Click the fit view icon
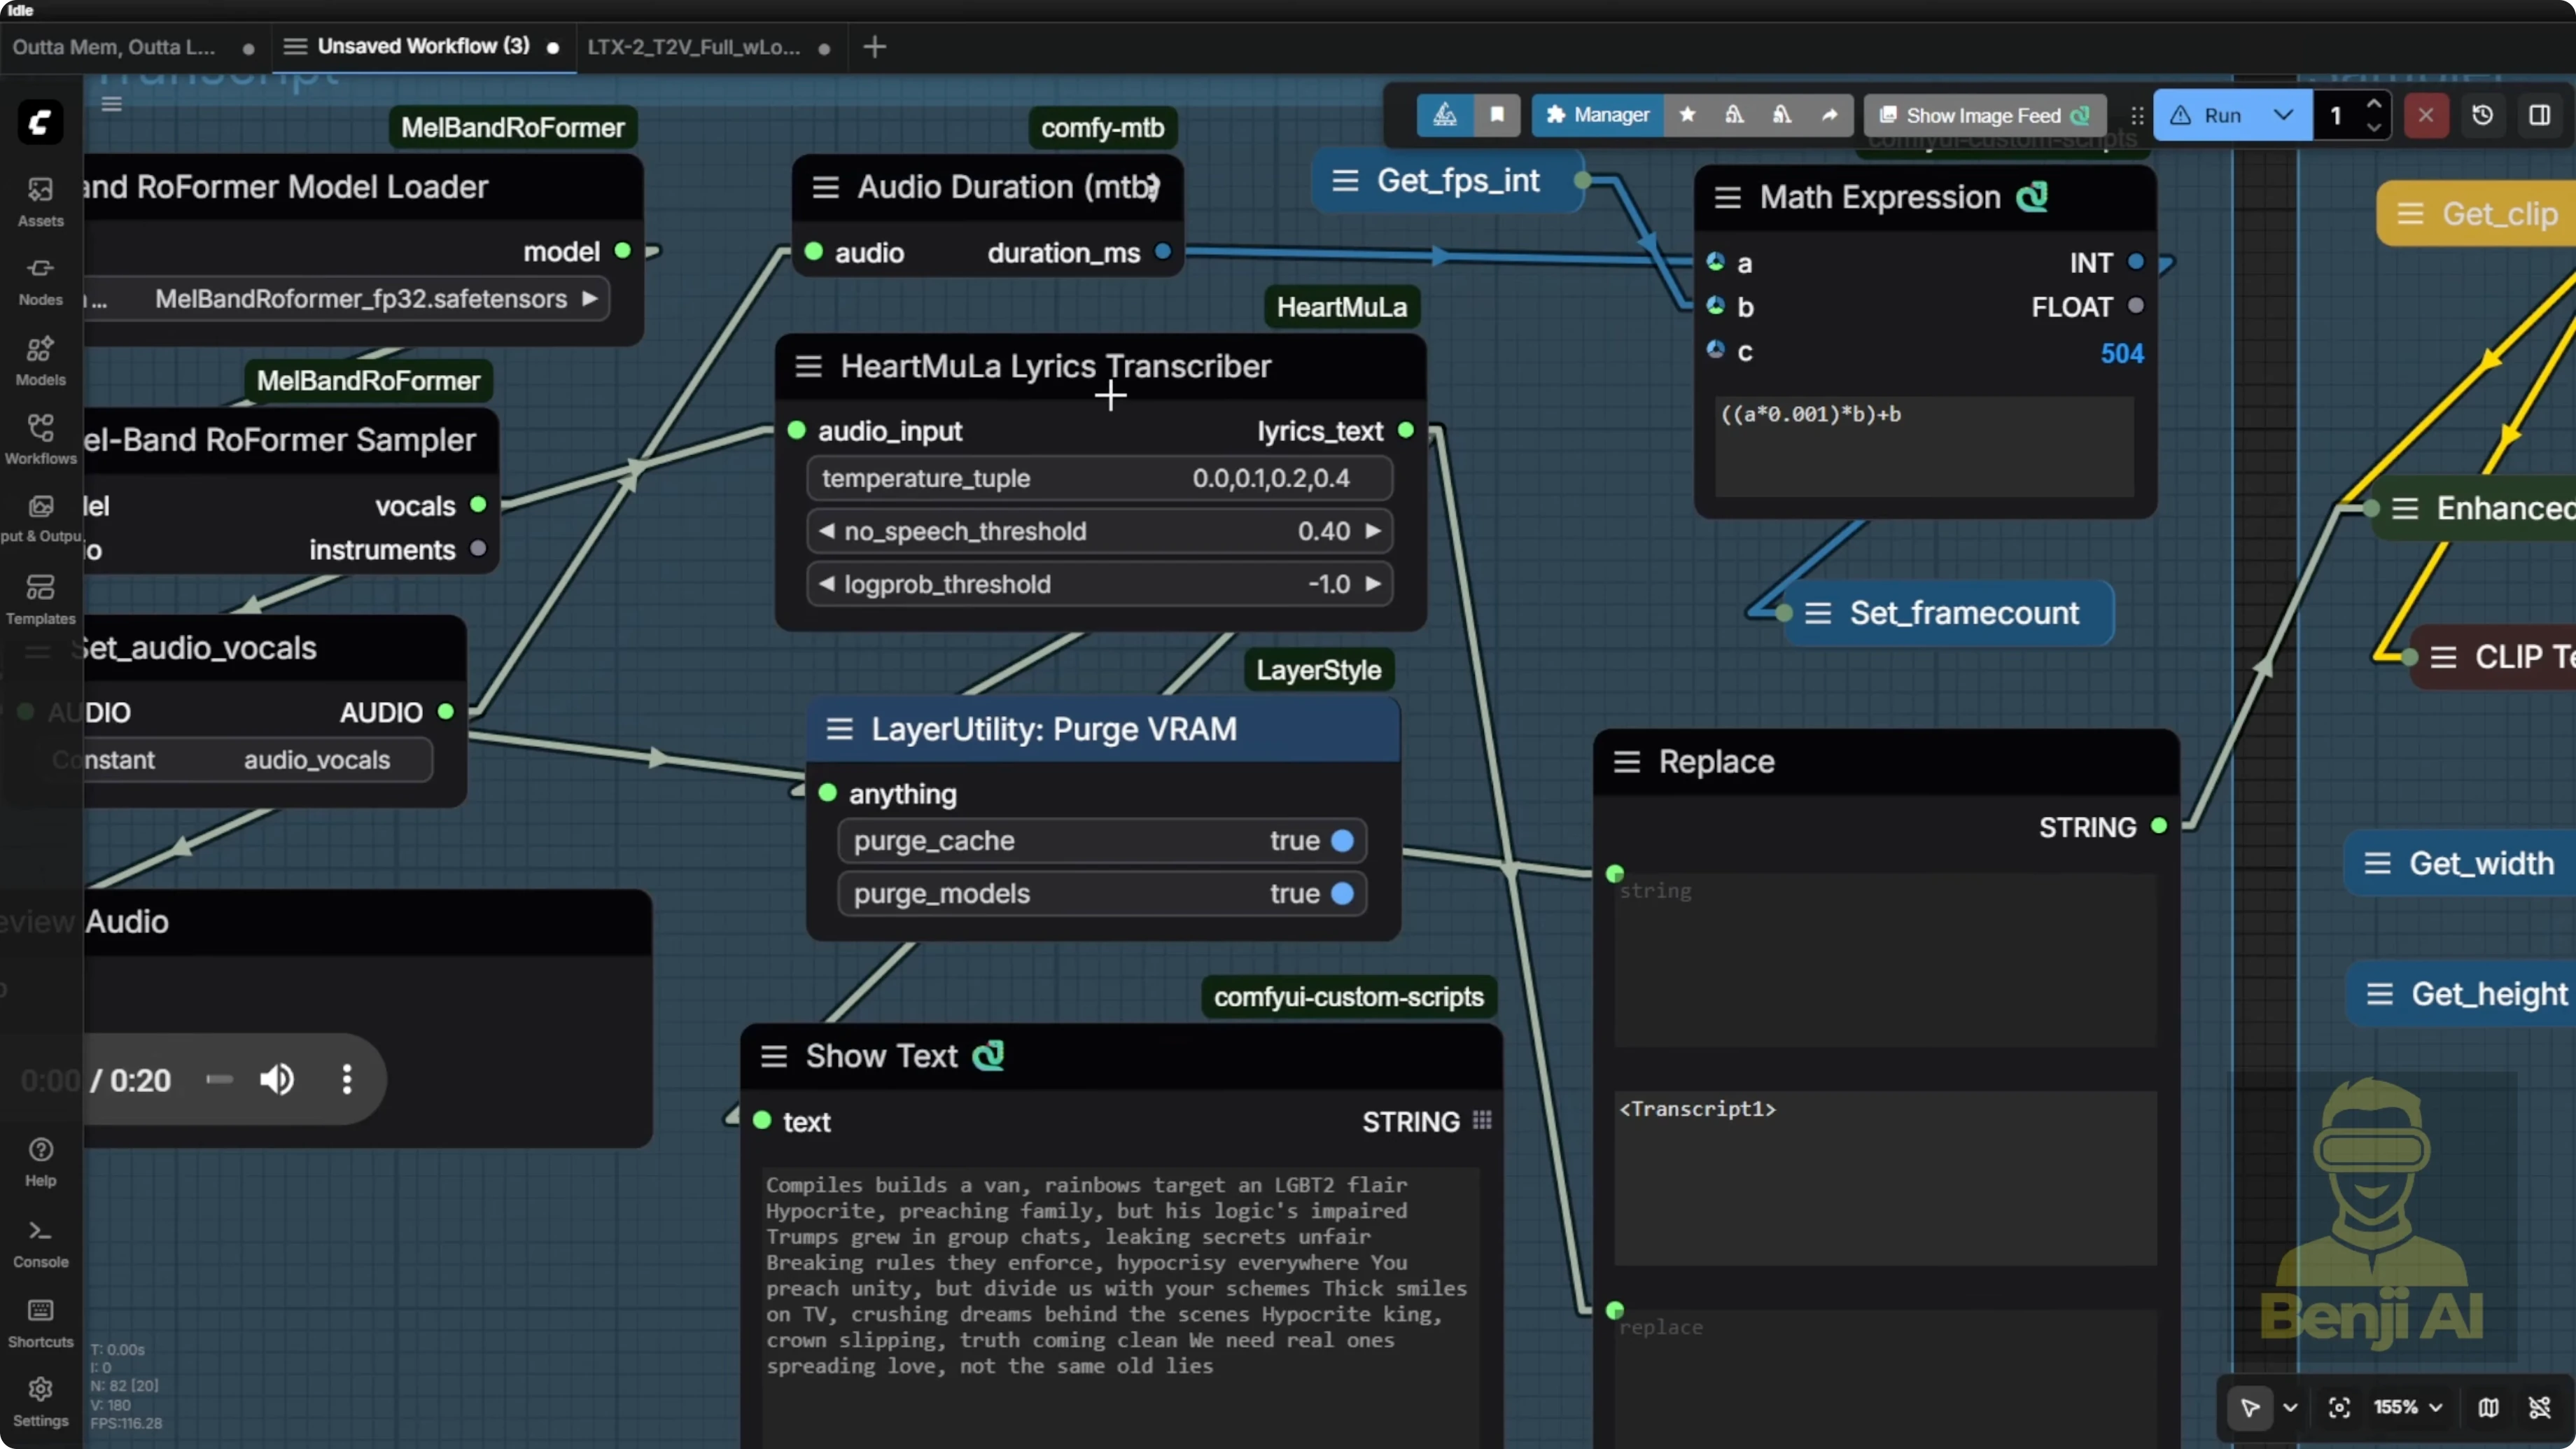 (x=2339, y=1407)
